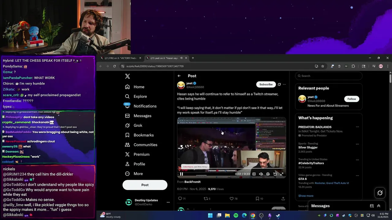Bookmark this page with star icon
The image size is (392, 220).
coord(323,66)
